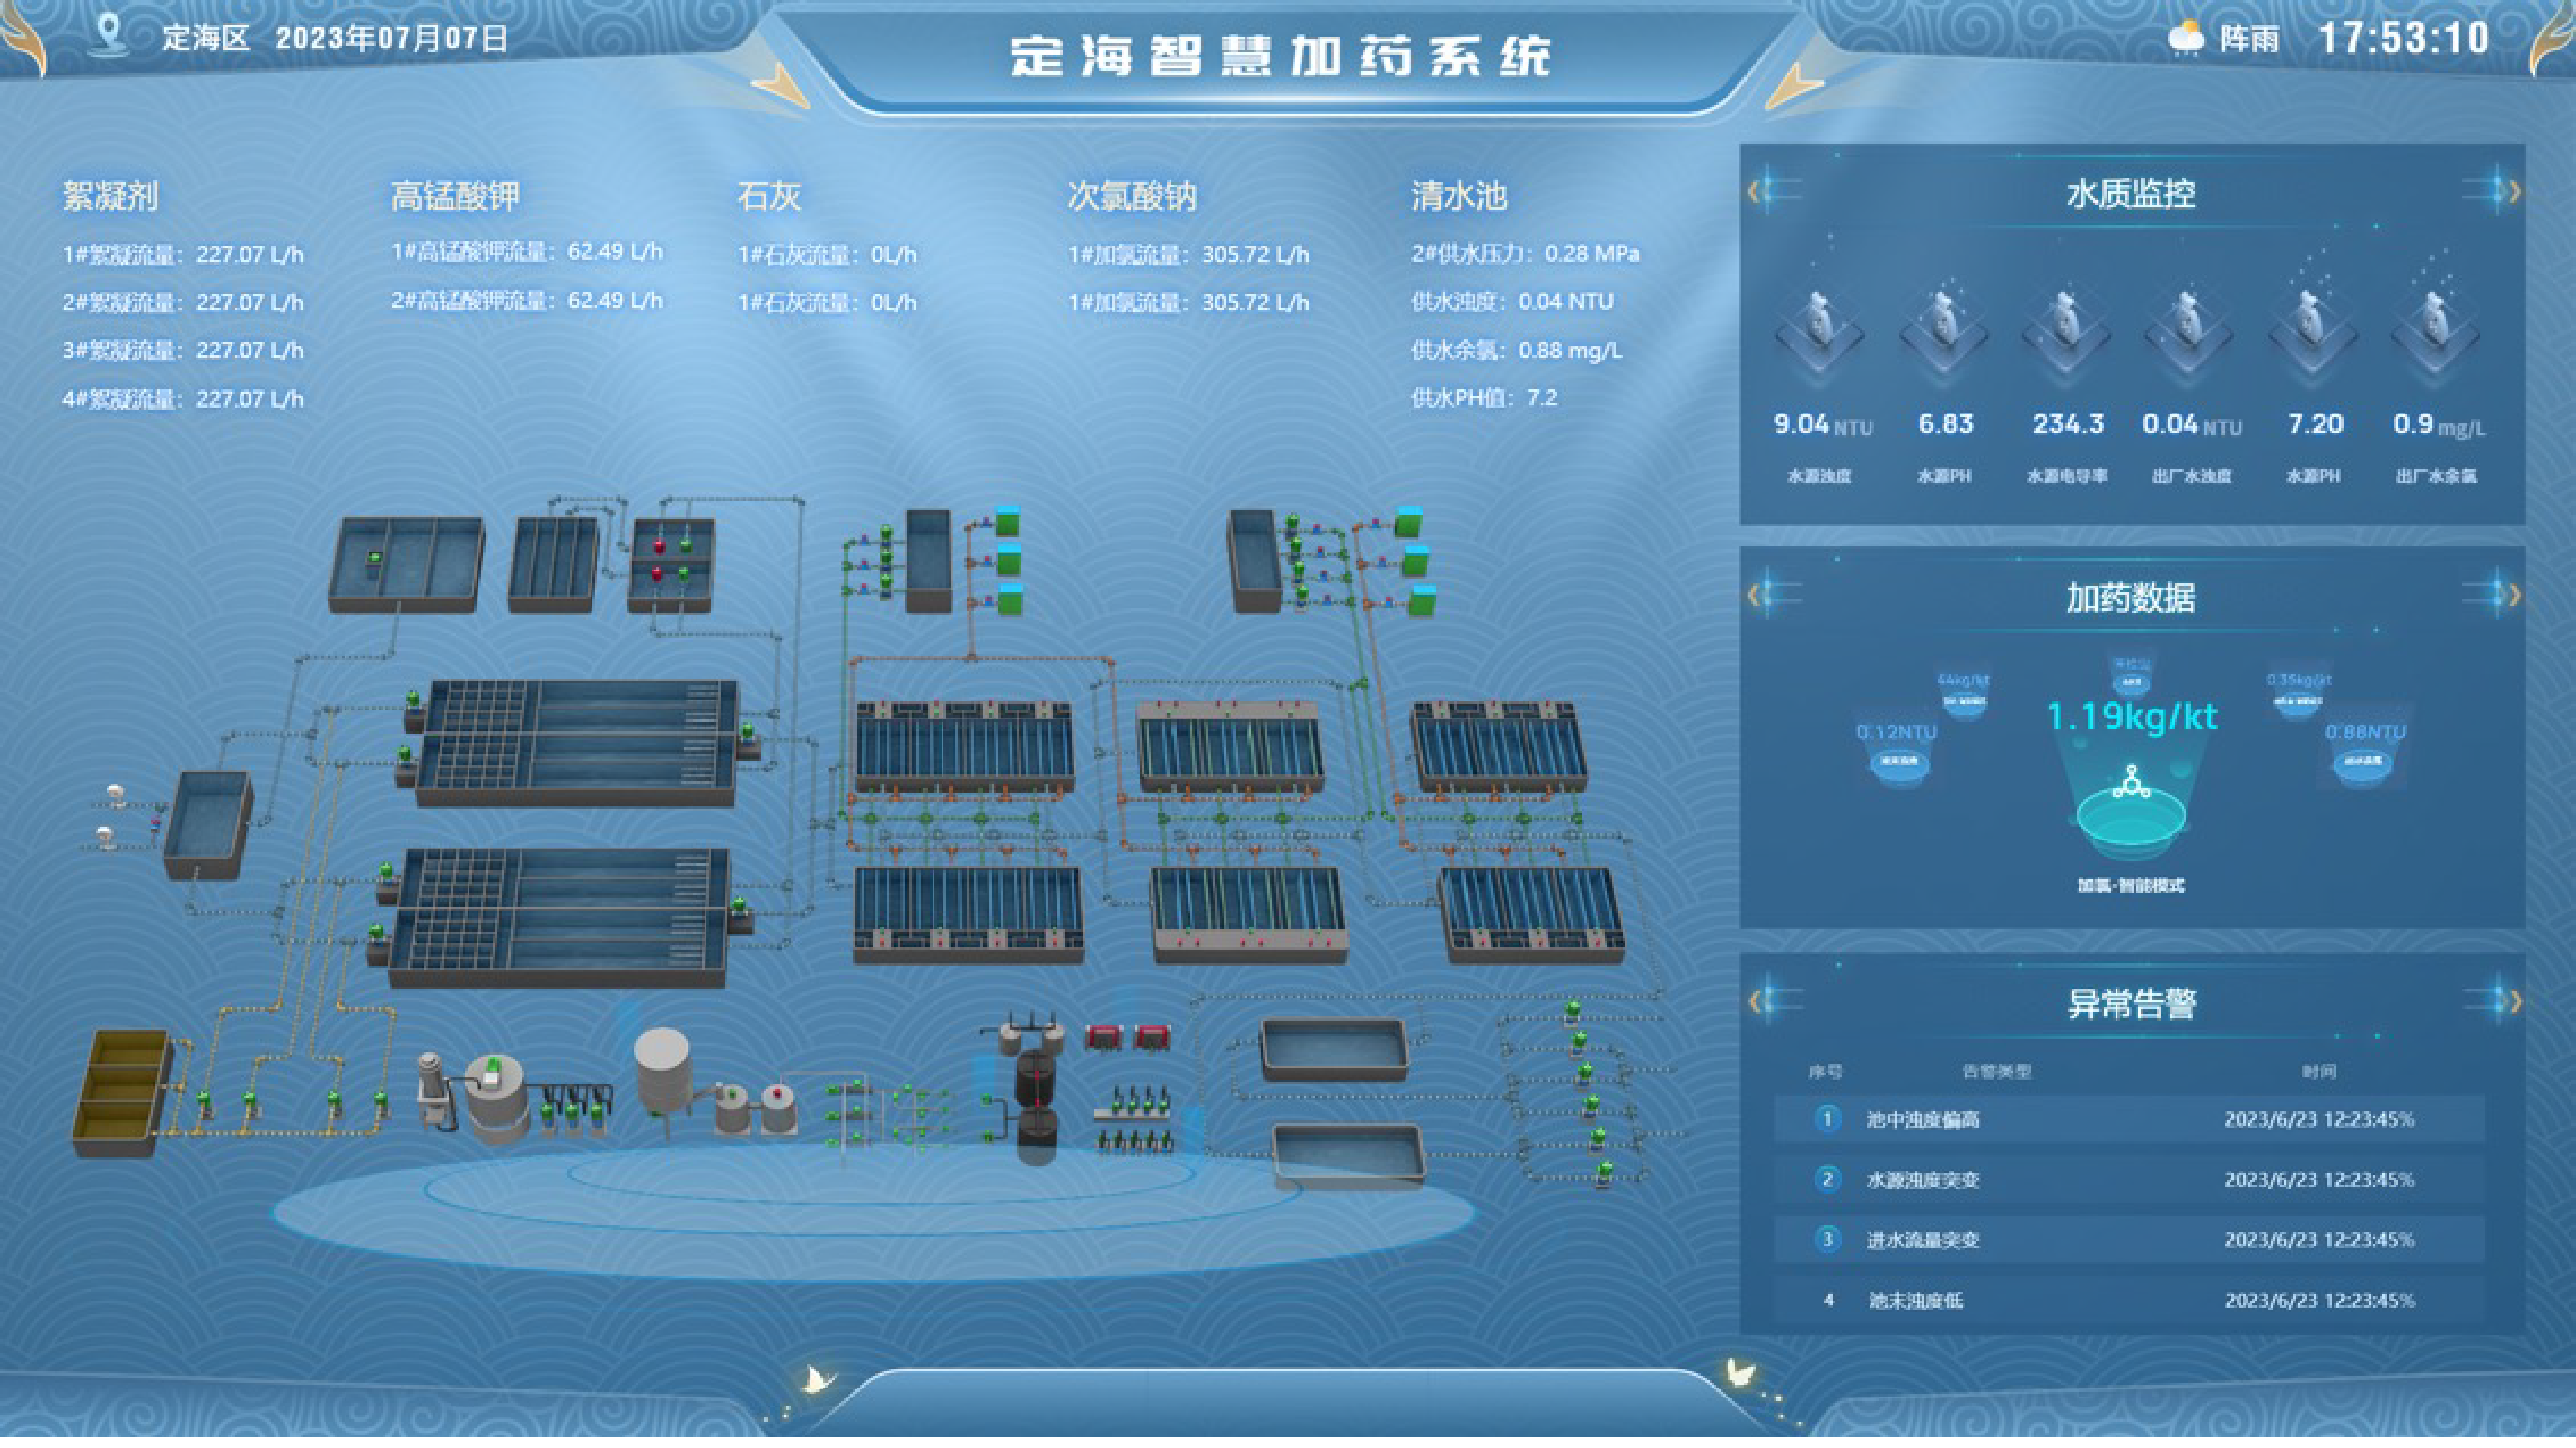
Task: Click the 1.19kg/kt dosing value
Action: (2132, 716)
